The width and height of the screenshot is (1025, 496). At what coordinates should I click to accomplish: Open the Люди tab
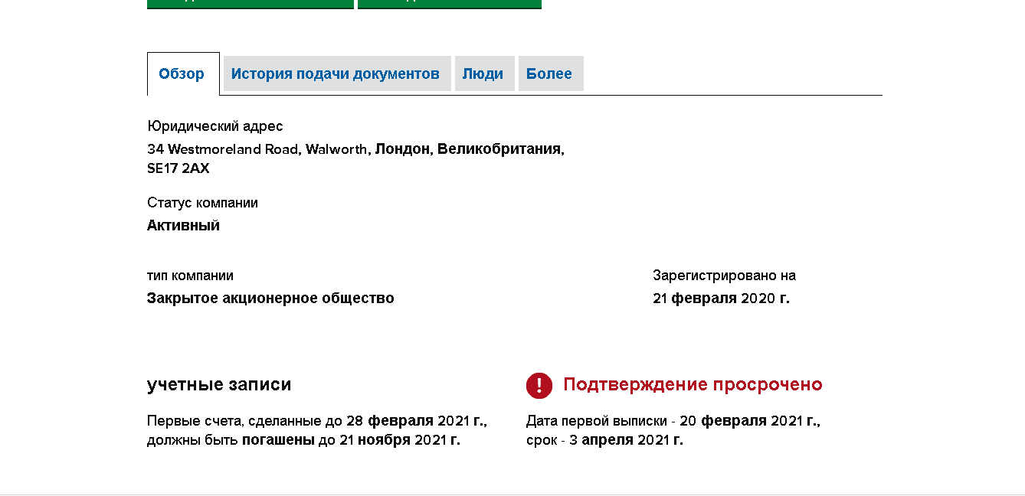[483, 74]
